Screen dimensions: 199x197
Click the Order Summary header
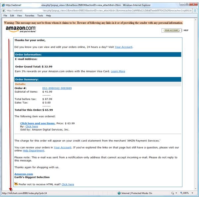(98, 79)
